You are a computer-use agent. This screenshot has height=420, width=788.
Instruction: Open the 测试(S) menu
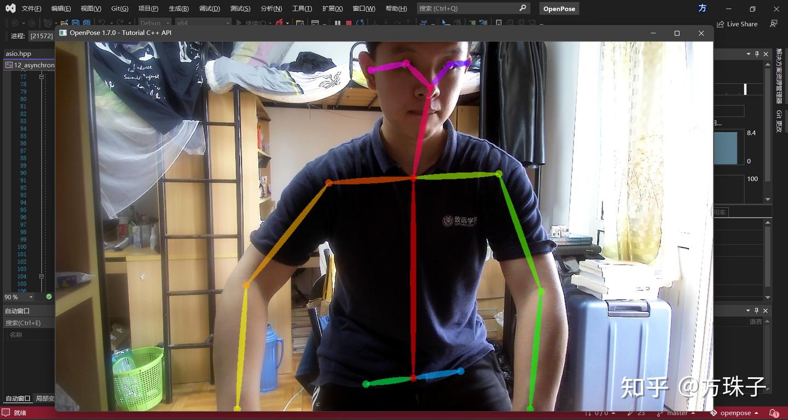[x=240, y=9]
